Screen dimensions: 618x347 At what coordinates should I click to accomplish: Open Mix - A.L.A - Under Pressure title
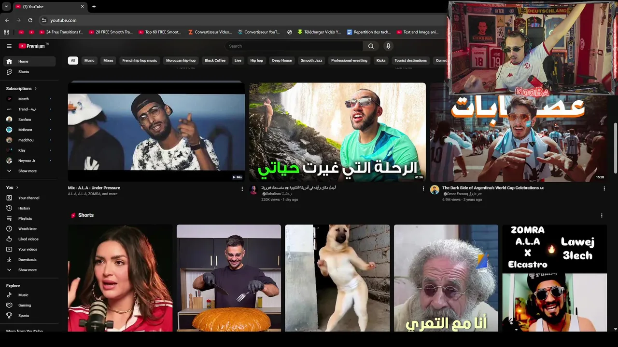click(94, 188)
